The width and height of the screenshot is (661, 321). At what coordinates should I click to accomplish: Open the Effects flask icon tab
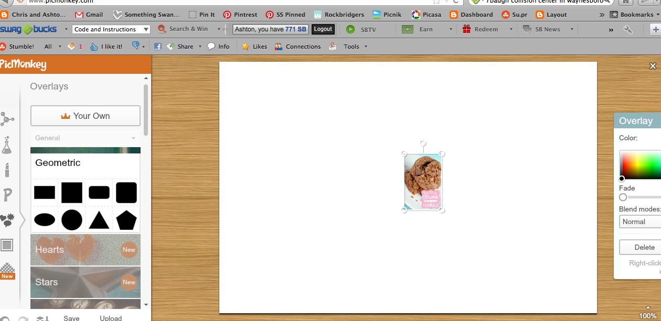(6, 145)
